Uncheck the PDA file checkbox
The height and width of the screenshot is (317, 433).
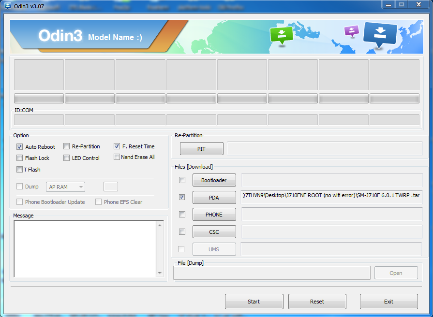(182, 197)
